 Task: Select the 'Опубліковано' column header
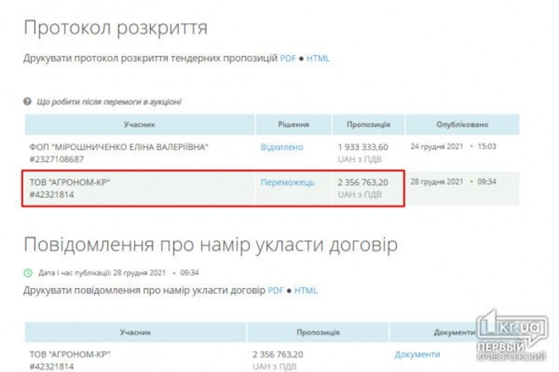coord(462,125)
